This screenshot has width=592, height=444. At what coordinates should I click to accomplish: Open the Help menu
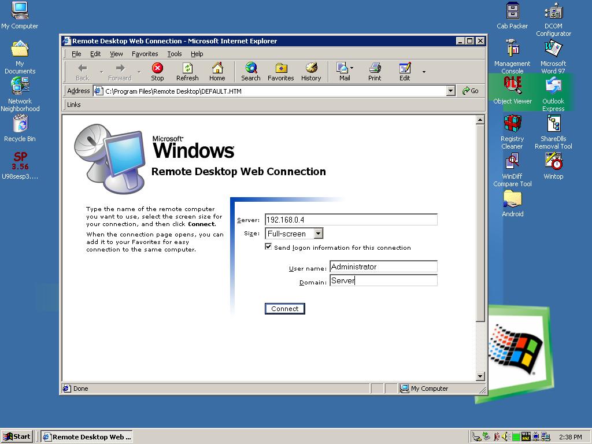pyautogui.click(x=197, y=54)
